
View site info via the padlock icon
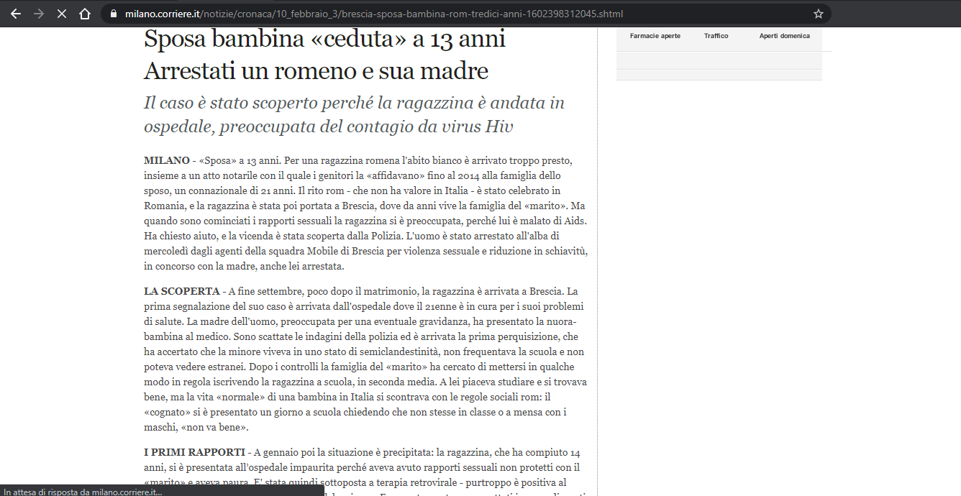[114, 14]
